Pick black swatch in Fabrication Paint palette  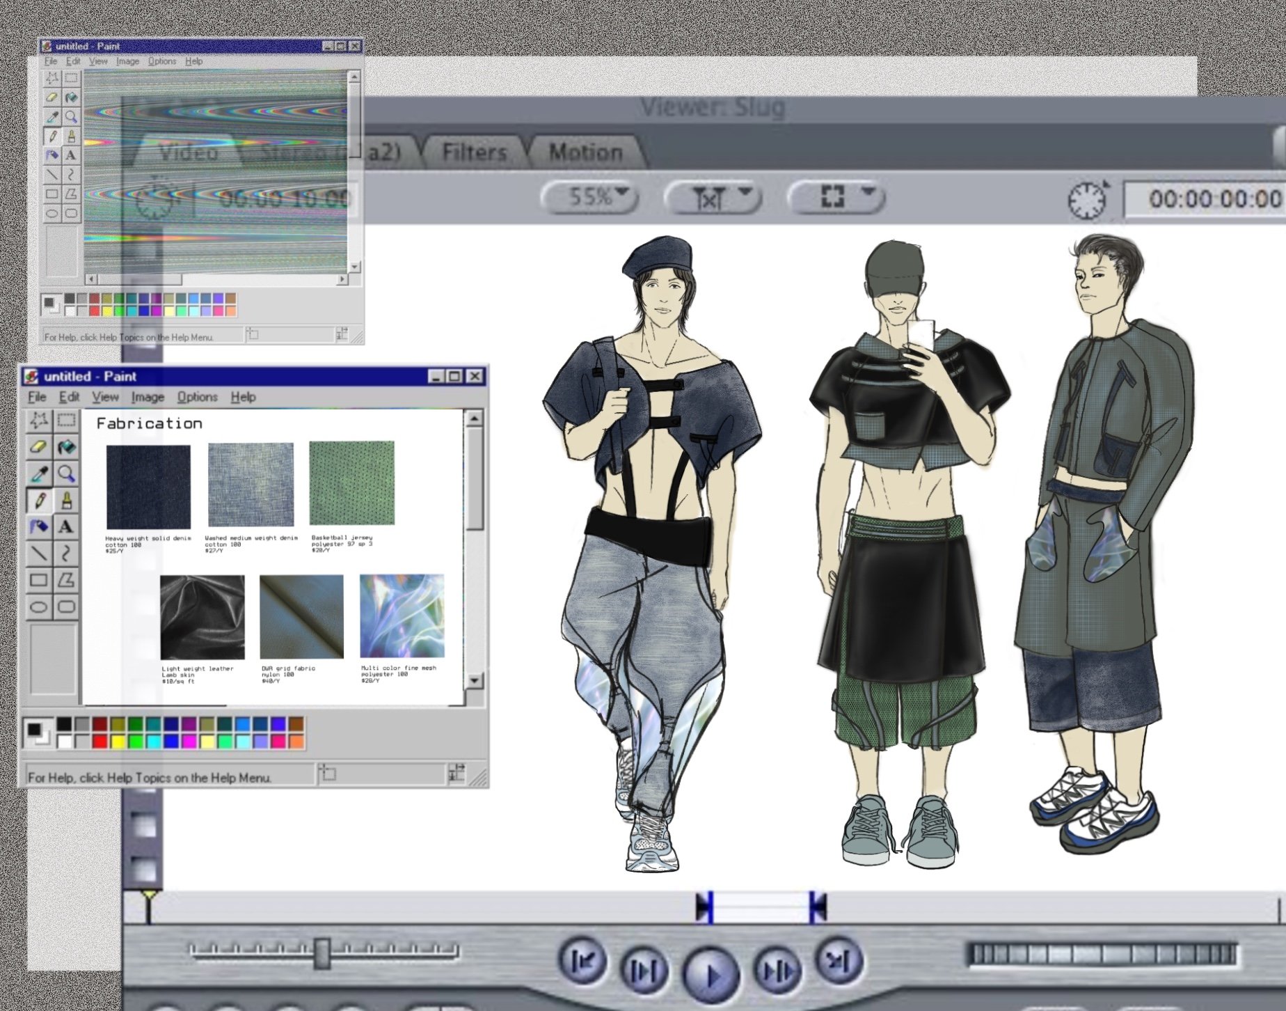pyautogui.click(x=64, y=724)
